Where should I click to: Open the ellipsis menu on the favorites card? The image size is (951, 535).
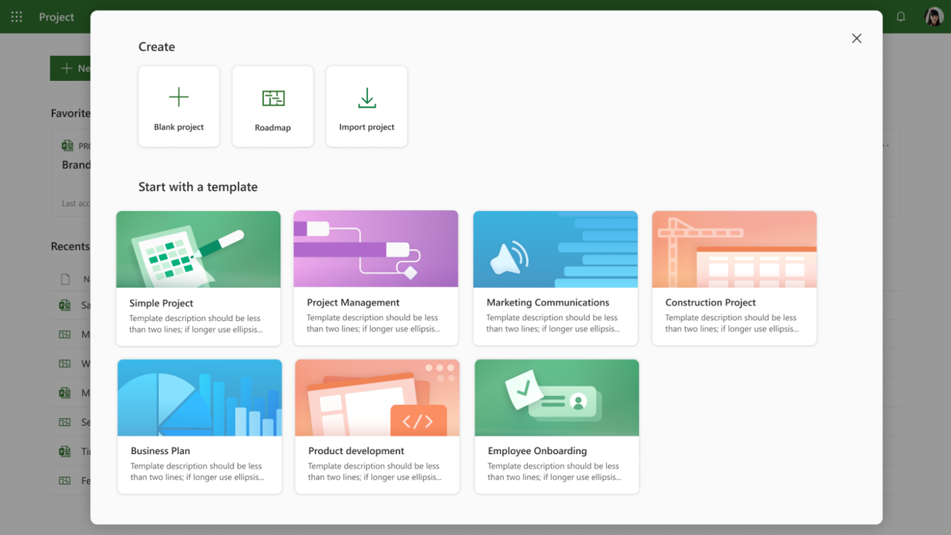click(885, 145)
